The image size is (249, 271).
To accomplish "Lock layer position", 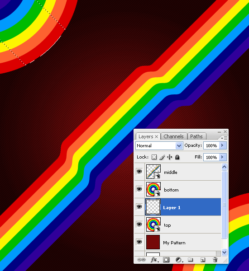I will pyautogui.click(x=169, y=157).
